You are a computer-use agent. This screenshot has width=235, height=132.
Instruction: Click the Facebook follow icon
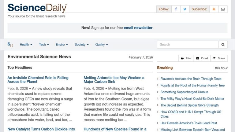[176, 9]
